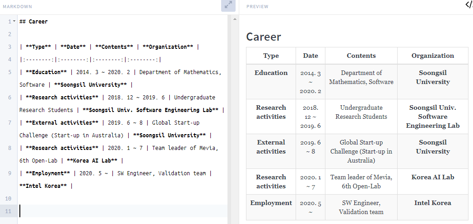
Task: Click 'Team leader of Mevia' preview cell
Action: 361,182
